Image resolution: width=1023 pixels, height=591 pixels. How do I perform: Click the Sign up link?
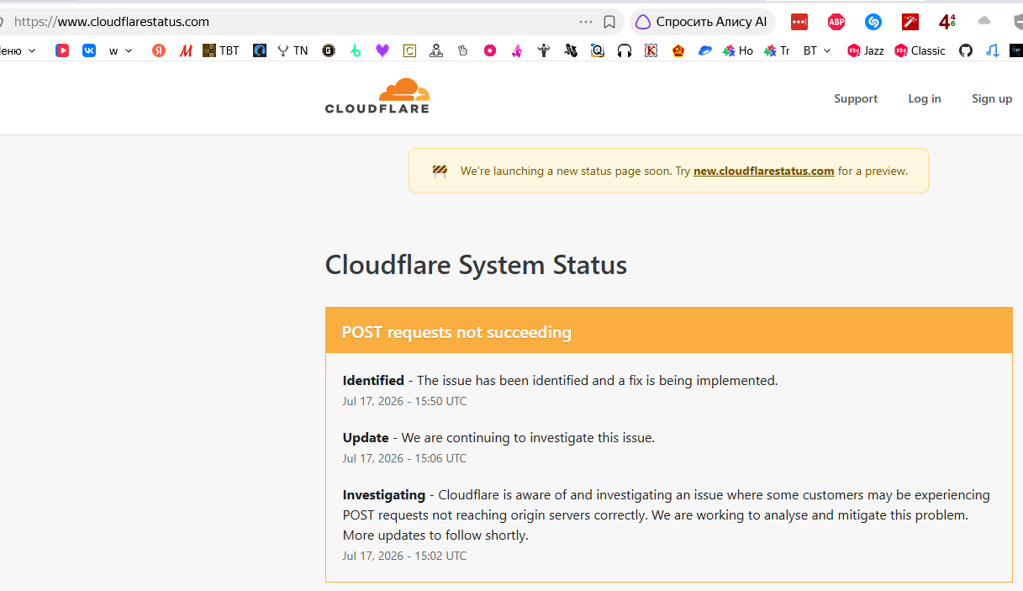[x=992, y=98]
